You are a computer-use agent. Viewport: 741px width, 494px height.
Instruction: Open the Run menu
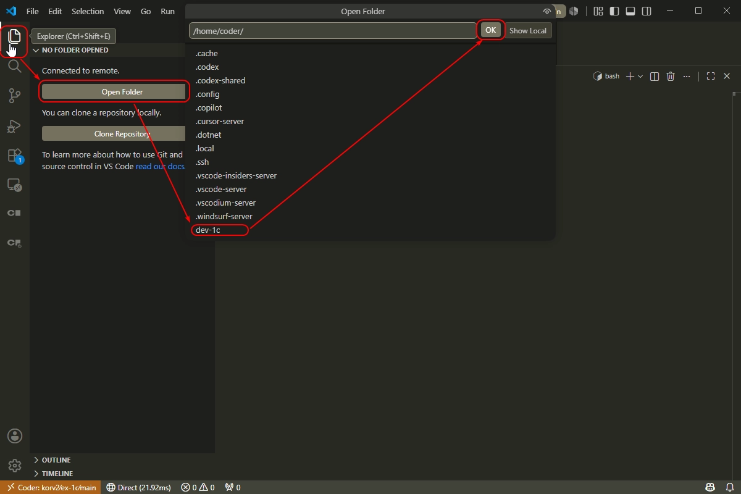[x=167, y=11]
